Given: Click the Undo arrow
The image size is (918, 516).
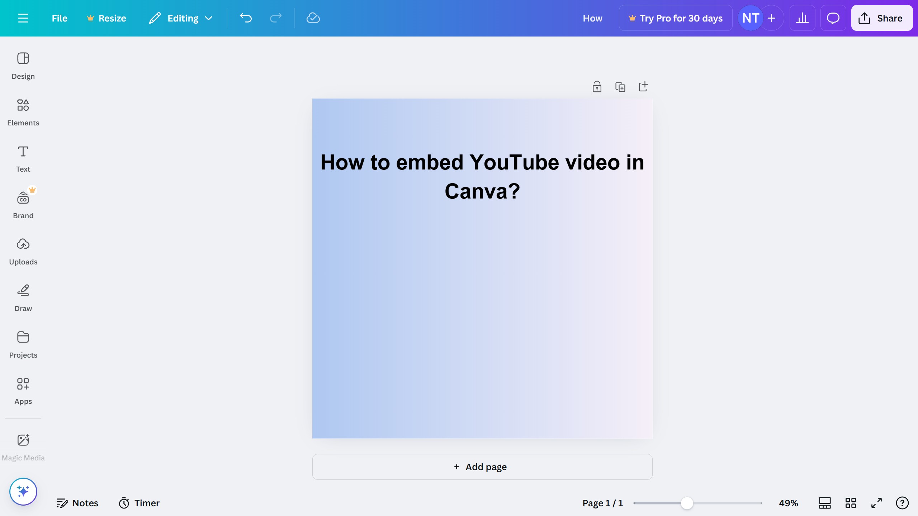Looking at the screenshot, I should [x=246, y=18].
